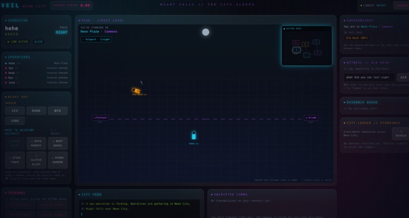
Task: Select Vex in the Operatives list
Action: pyautogui.click(x=36, y=68)
